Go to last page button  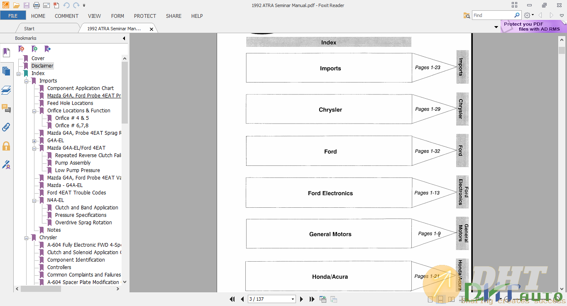click(x=311, y=299)
